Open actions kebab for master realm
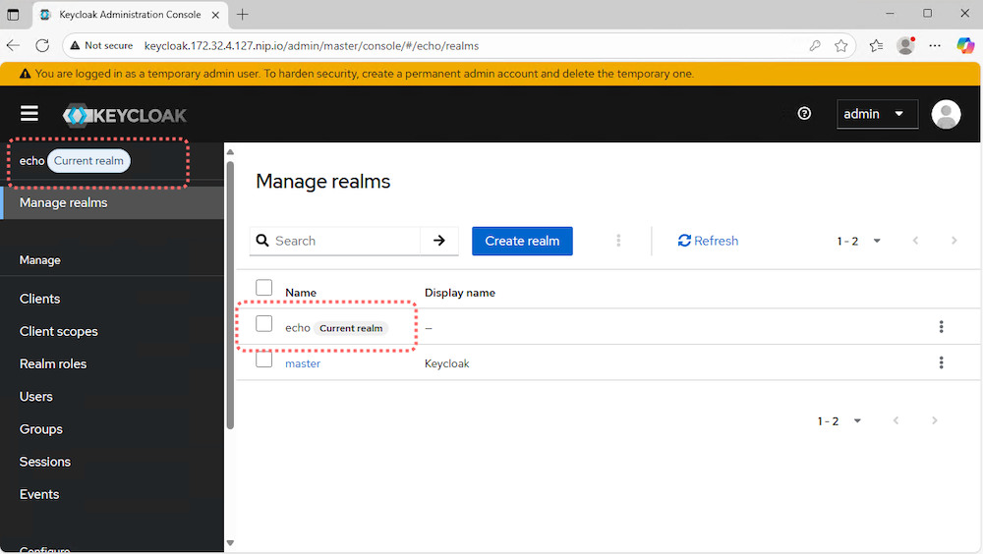 pos(941,362)
